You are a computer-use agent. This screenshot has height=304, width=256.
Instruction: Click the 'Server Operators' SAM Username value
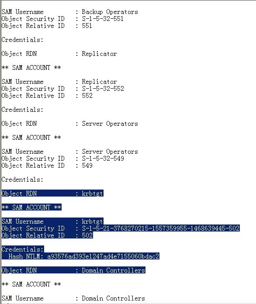pyautogui.click(x=110, y=152)
